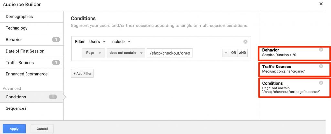Select the Technology section
Viewport: 331px width, 134px height.
point(32,28)
